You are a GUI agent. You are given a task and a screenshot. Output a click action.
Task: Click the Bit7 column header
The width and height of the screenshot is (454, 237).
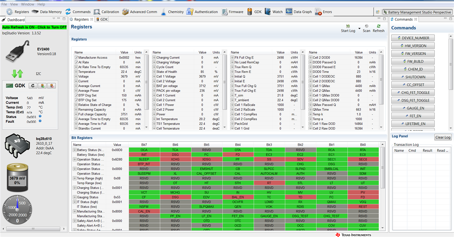point(144,145)
